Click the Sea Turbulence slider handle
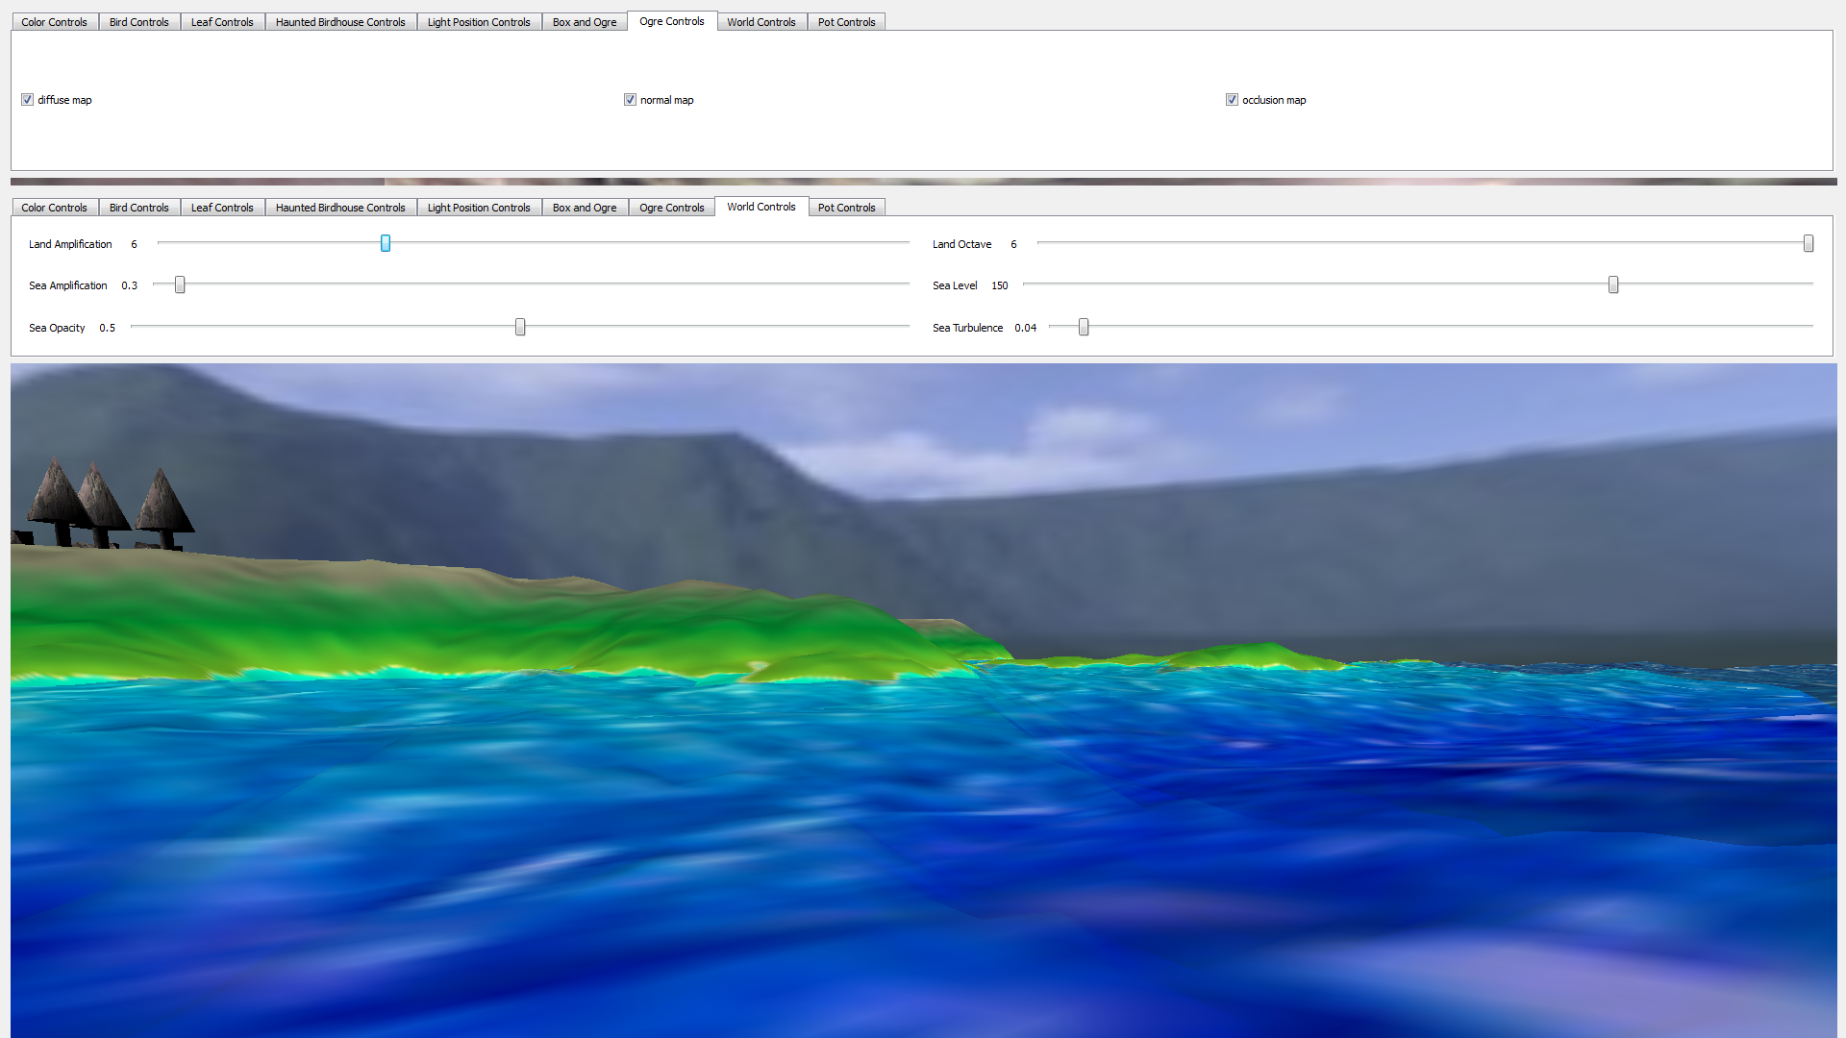 1084,327
